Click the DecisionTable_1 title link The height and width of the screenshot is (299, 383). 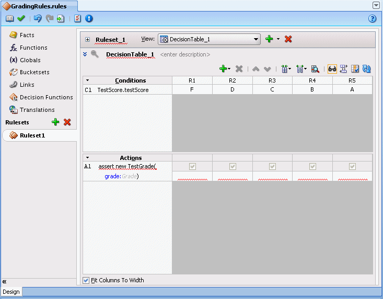point(130,54)
